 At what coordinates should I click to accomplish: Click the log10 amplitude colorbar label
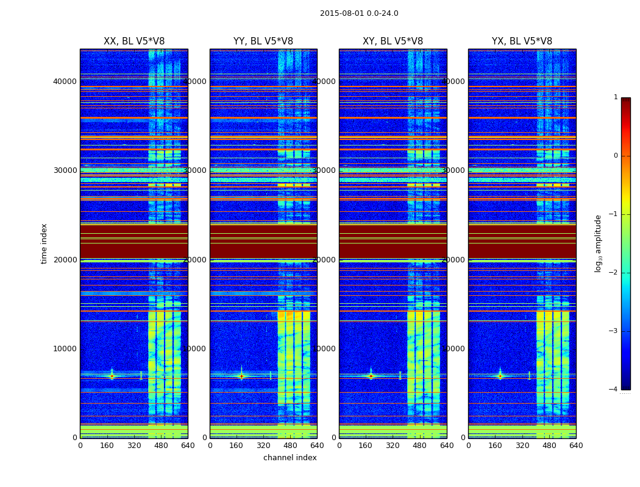(598, 243)
